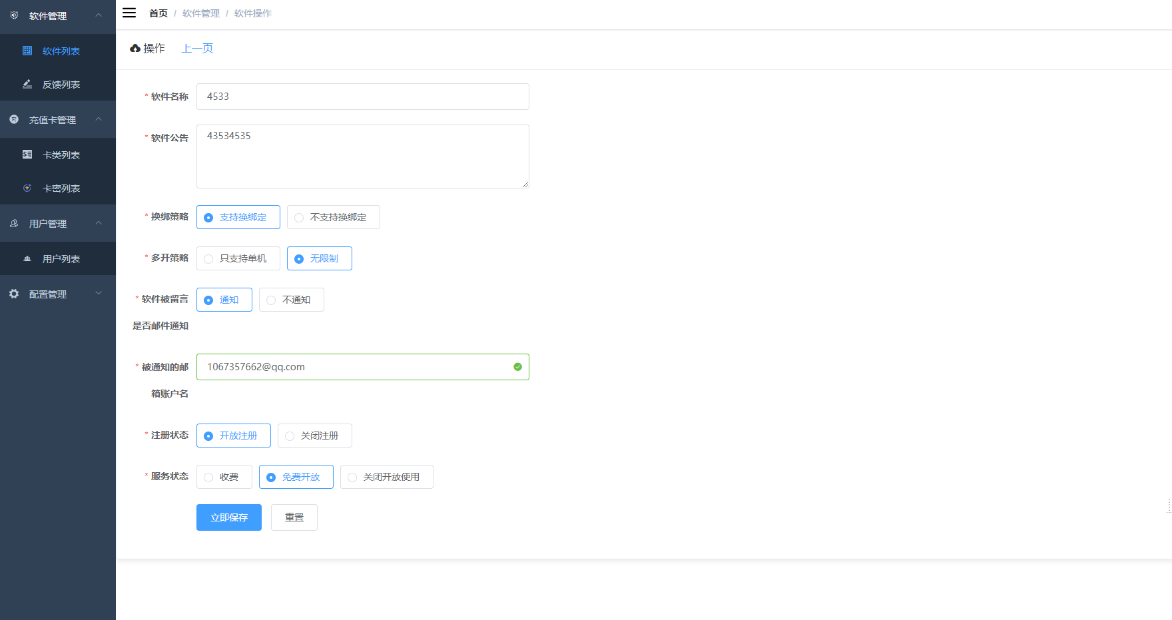Click the 卡密列表 icon in sidebar
This screenshot has width=1172, height=620.
pyautogui.click(x=27, y=188)
